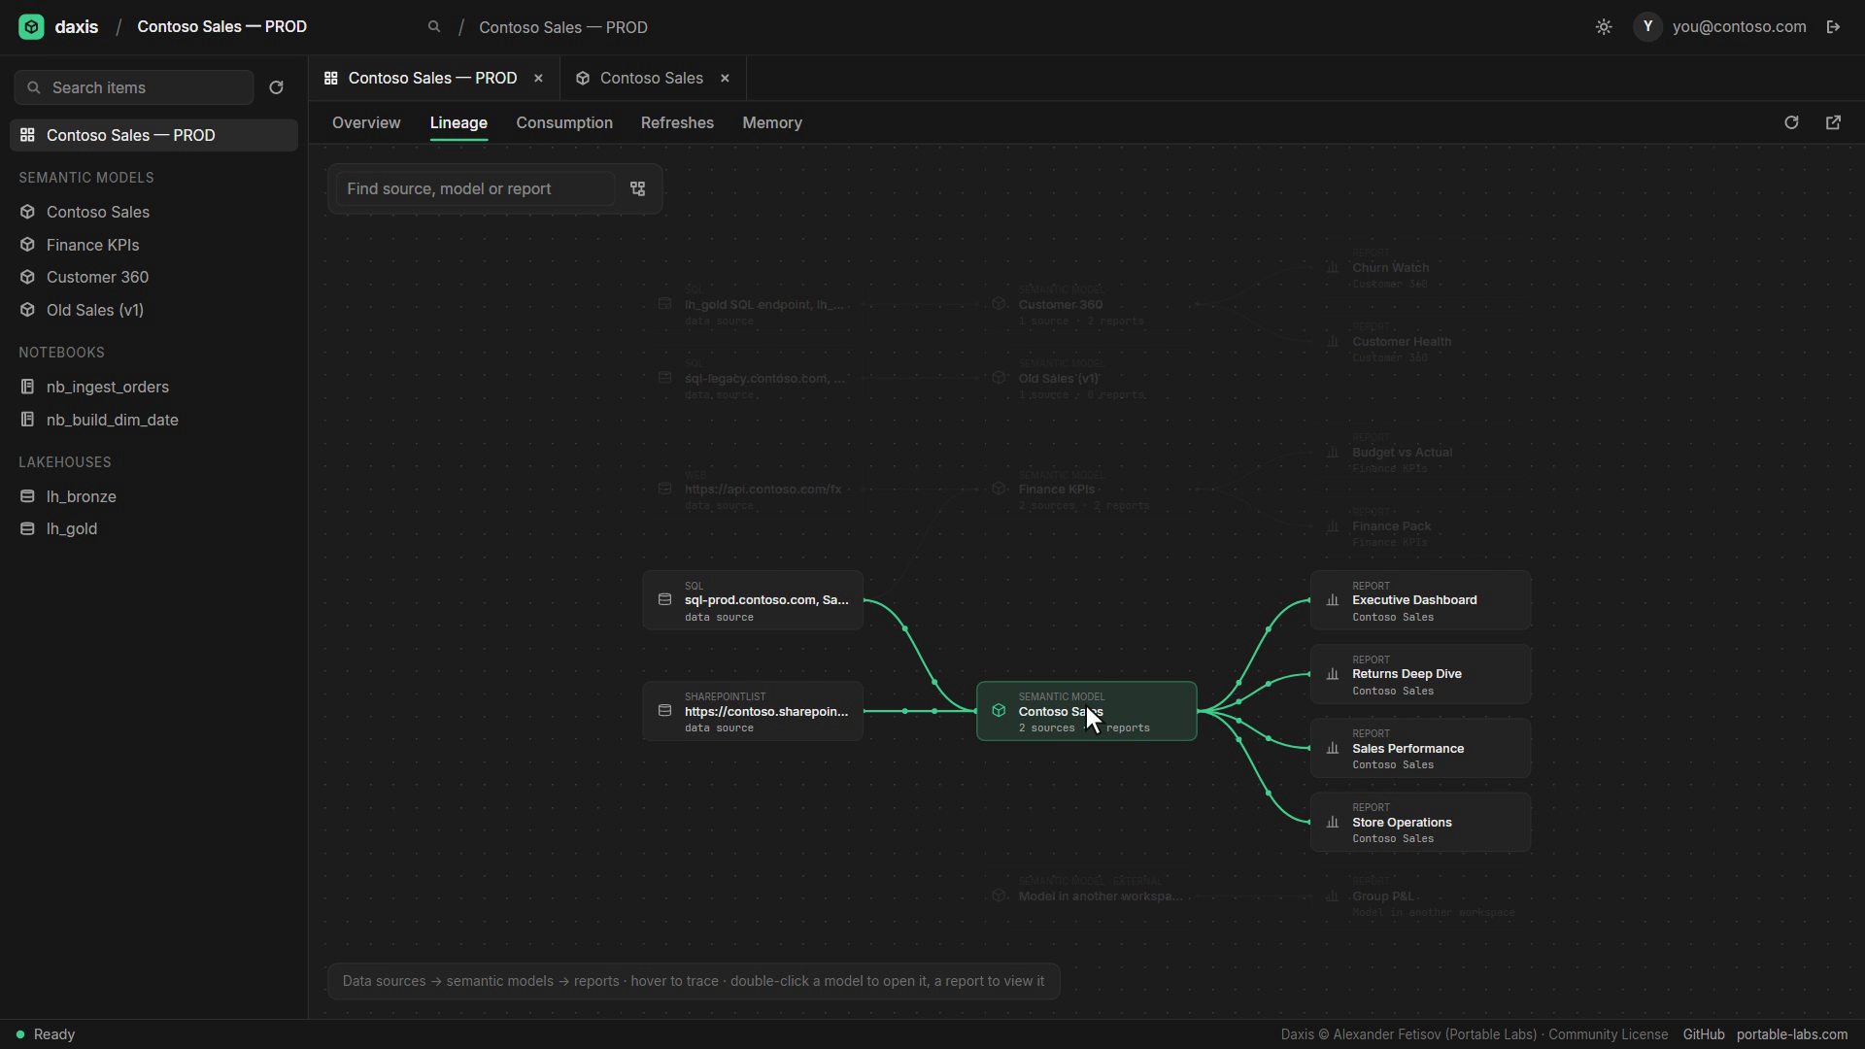Click the Customer 360 dimmed model node
This screenshot has height=1049, width=1865.
tap(1087, 304)
